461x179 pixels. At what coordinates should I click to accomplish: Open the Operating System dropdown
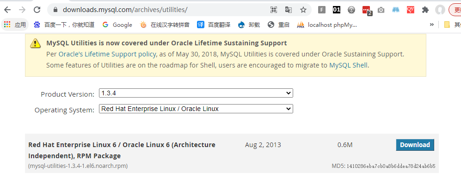(196, 109)
